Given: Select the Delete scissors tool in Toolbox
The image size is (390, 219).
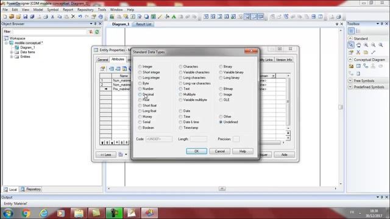Looking at the screenshot, I should [358, 52].
